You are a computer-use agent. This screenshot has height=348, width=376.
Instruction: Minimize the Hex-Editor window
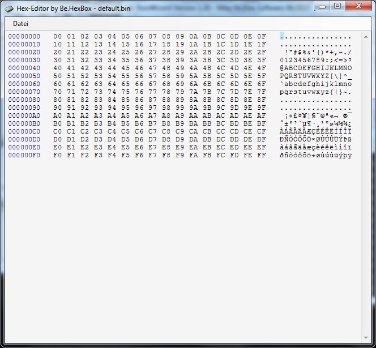click(322, 6)
